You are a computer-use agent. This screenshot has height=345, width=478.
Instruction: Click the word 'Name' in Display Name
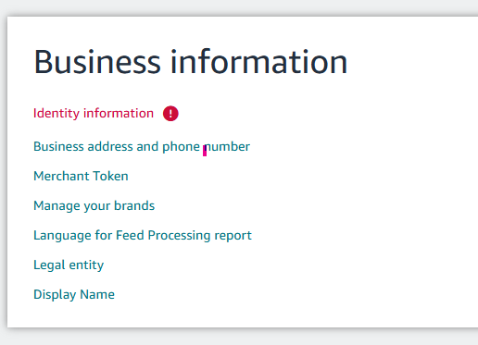97,294
